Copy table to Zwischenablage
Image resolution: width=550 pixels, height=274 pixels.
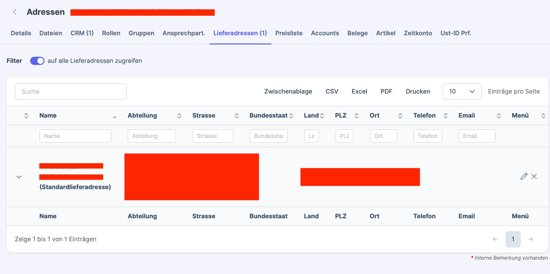point(288,92)
